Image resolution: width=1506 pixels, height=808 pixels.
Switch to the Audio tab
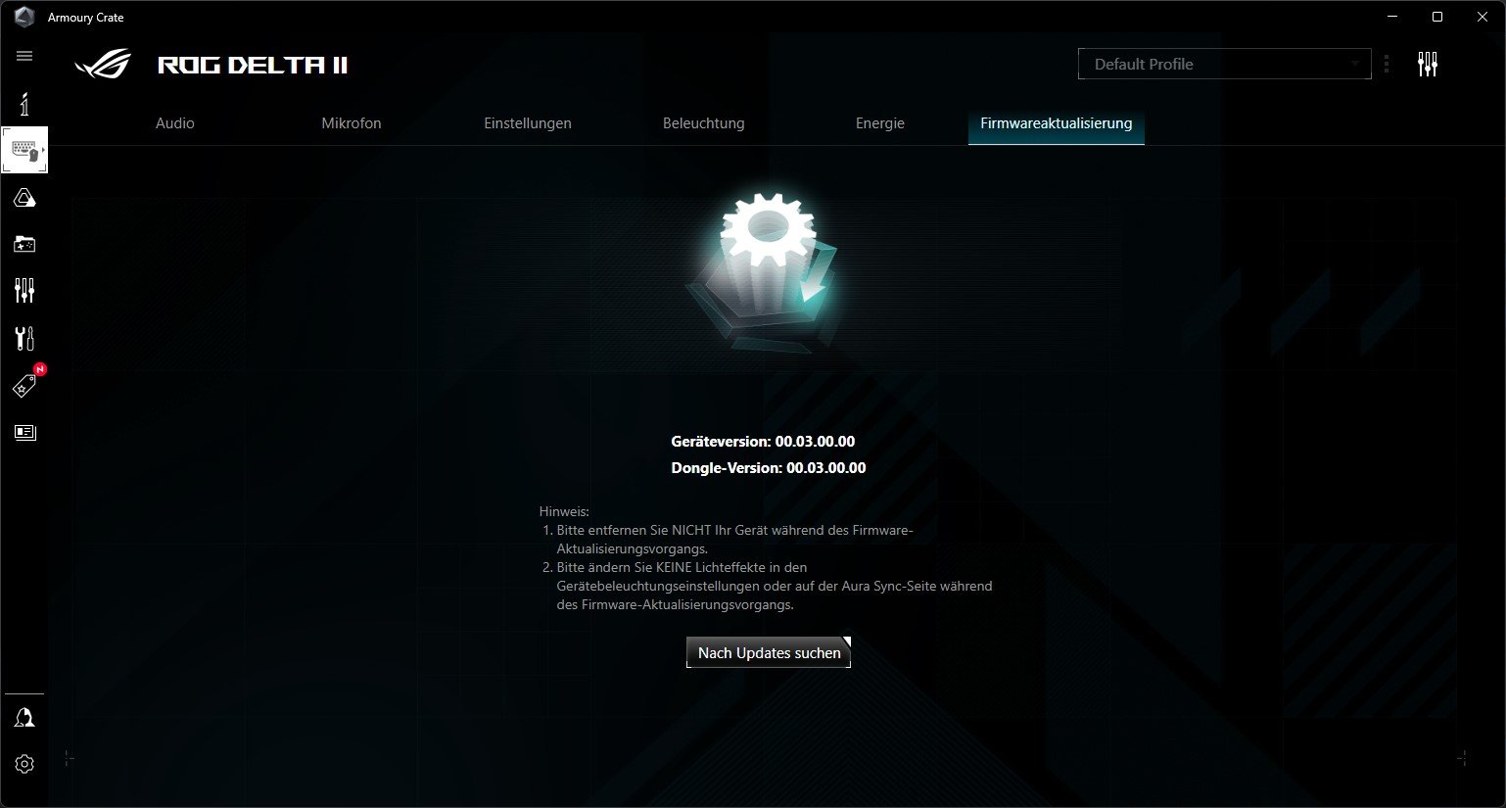point(175,123)
